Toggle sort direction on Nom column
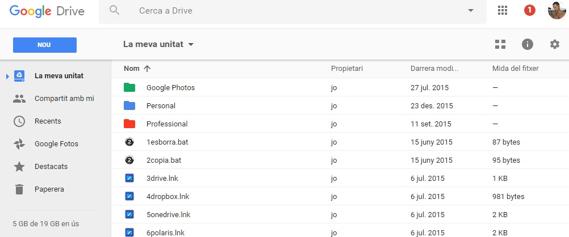This screenshot has height=237, width=569. pyautogui.click(x=147, y=69)
